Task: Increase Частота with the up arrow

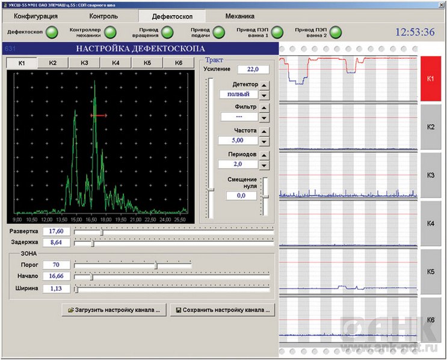Action: tap(264, 131)
